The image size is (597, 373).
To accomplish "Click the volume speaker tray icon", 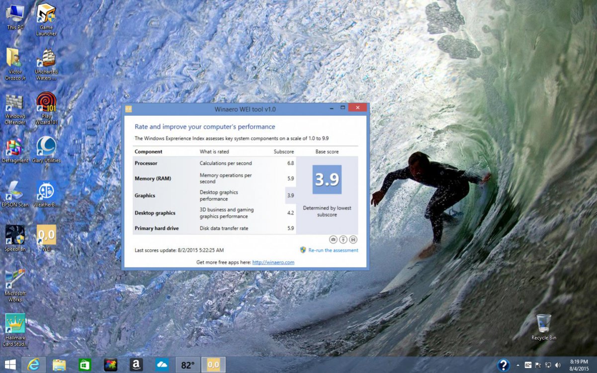I will 557,365.
